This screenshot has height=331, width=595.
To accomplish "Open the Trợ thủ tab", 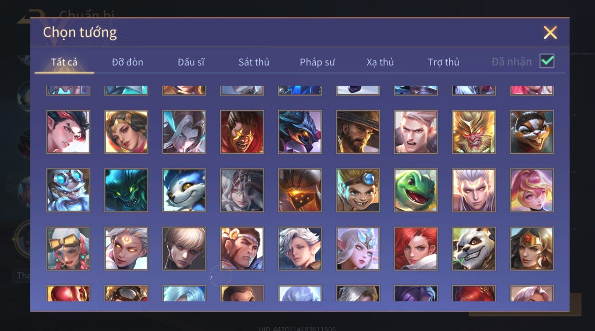I will (443, 62).
